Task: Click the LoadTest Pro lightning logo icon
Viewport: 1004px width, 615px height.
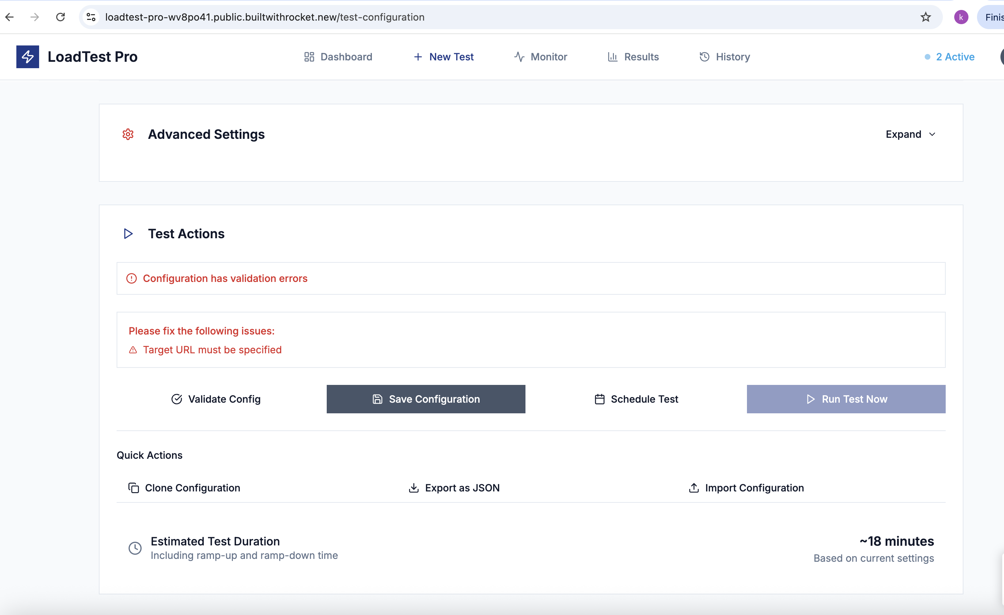Action: (27, 56)
